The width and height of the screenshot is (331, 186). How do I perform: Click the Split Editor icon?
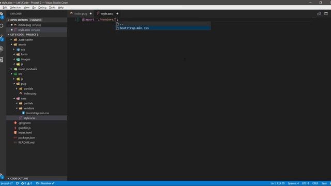(x=326, y=14)
